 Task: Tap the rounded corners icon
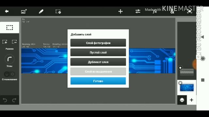pyautogui.click(x=9, y=59)
